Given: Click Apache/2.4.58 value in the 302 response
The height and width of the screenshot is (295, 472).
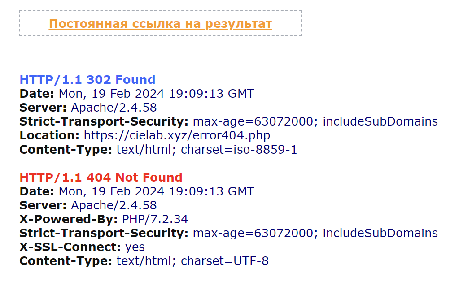Looking at the screenshot, I should pos(114,108).
